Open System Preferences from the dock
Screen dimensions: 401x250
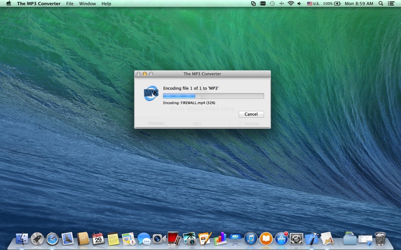296,239
